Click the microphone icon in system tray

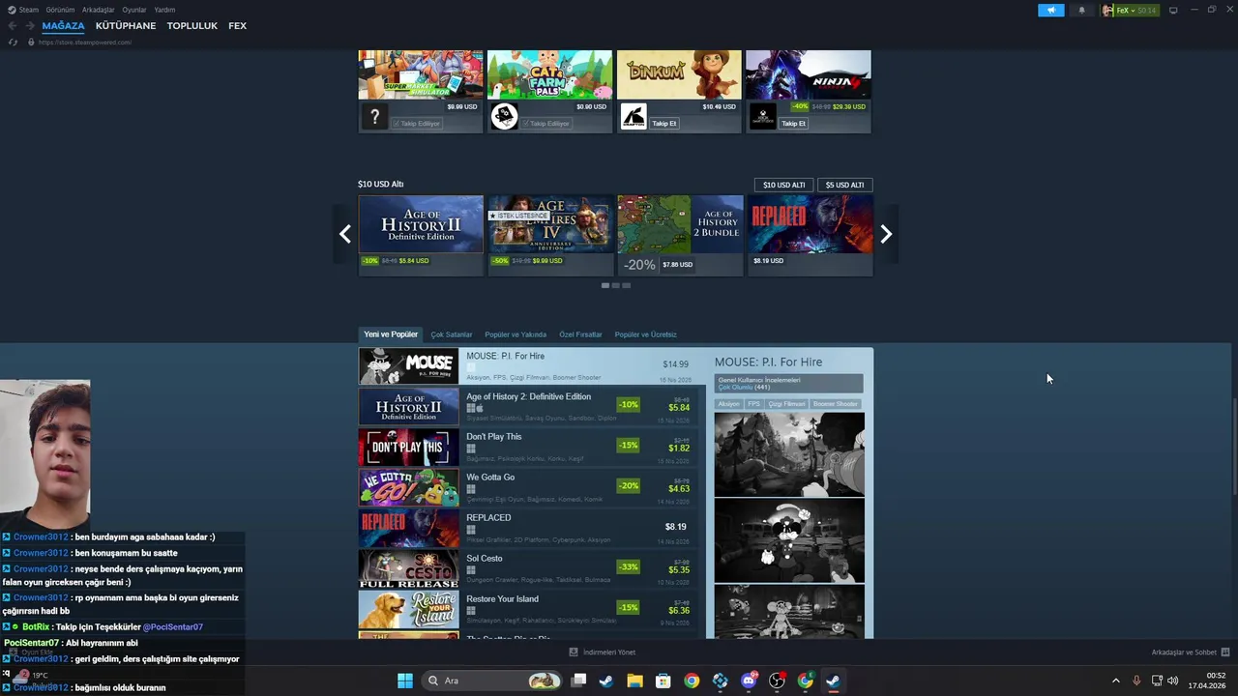tap(1136, 681)
